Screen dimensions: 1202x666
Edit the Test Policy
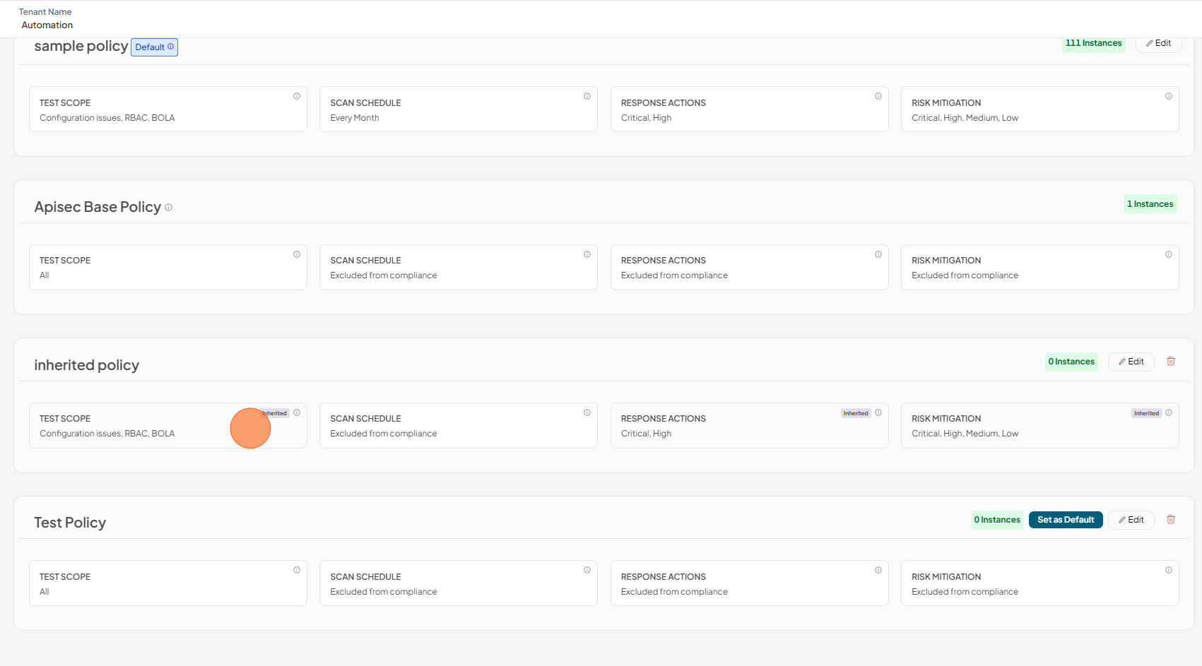pyautogui.click(x=1131, y=520)
